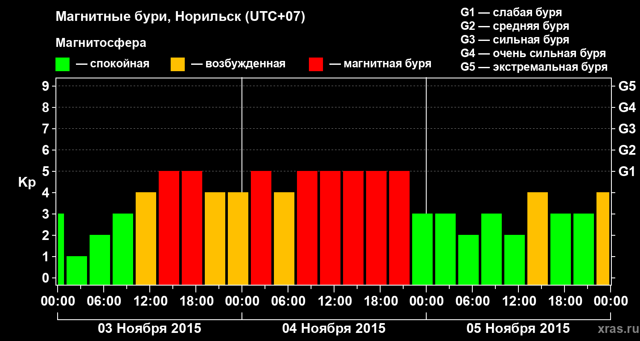Select the green Kp 3 bar at 18:00, 05 Ноября

(561, 249)
